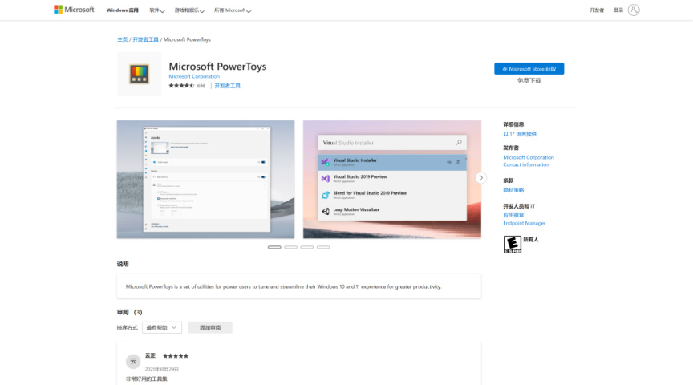Go to 开发者工具 breadcrumb

click(x=145, y=39)
